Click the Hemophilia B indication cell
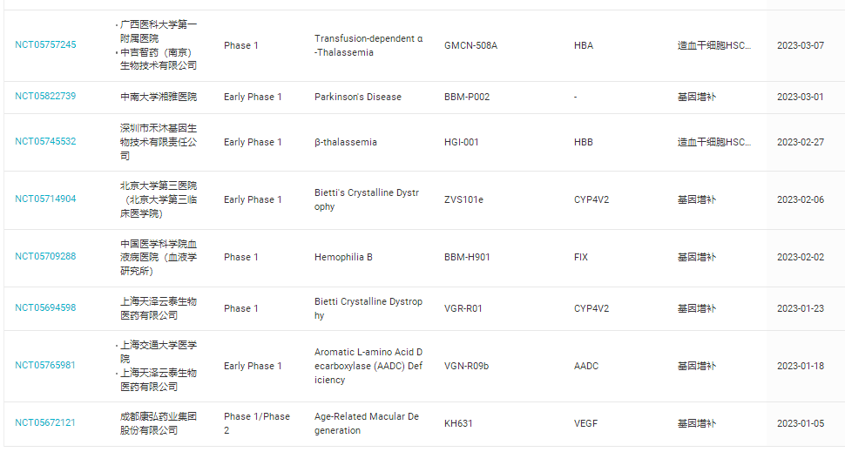Screen dimensions: 845x452 343,257
